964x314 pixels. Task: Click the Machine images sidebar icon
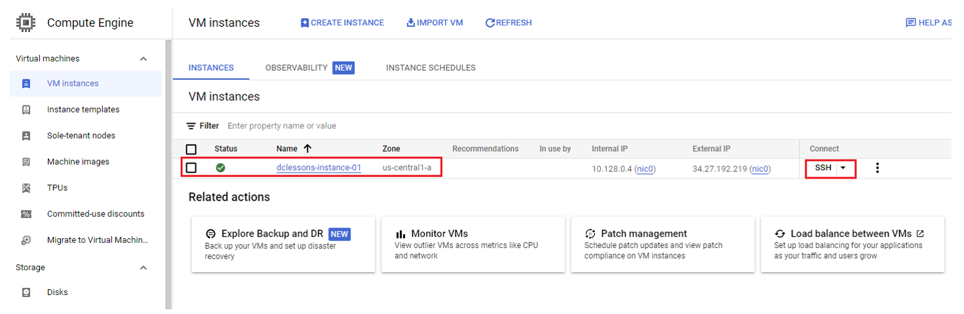click(26, 162)
